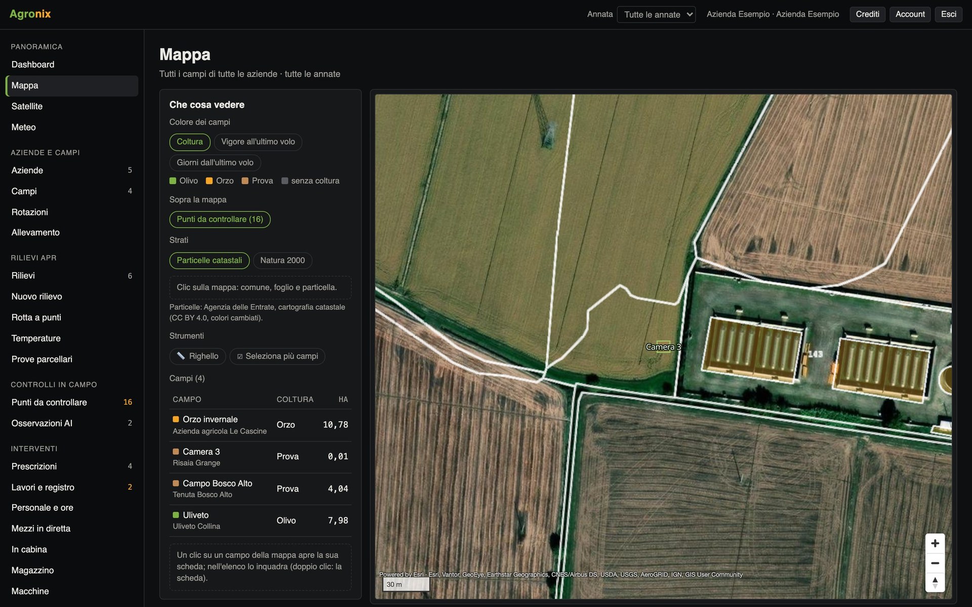Open Account settings

[x=910, y=14]
